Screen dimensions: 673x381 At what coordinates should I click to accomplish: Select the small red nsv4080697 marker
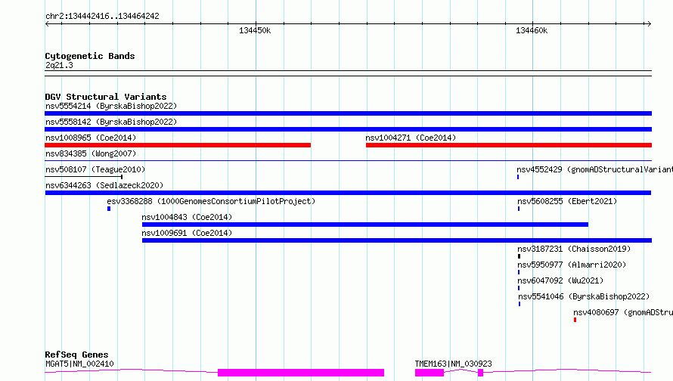(x=575, y=320)
